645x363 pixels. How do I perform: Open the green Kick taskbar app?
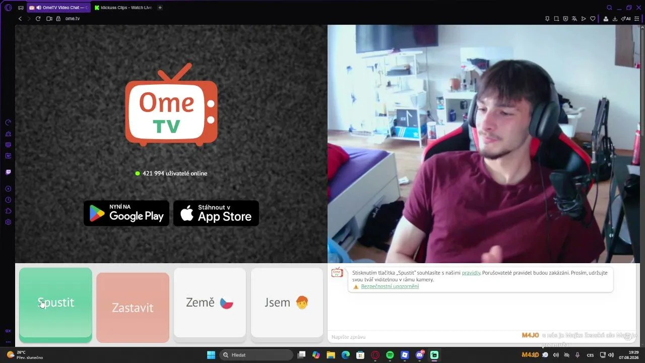434,355
